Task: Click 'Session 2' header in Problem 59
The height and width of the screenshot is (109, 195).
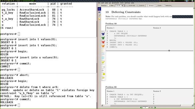Action: point(157,28)
